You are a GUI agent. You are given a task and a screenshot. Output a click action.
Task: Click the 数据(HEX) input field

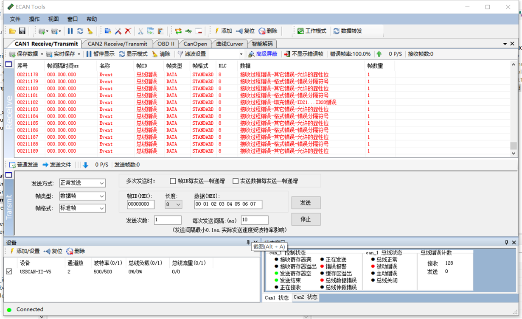(x=228, y=204)
